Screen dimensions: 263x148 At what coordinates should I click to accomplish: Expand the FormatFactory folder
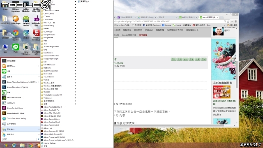click(x=58, y=25)
